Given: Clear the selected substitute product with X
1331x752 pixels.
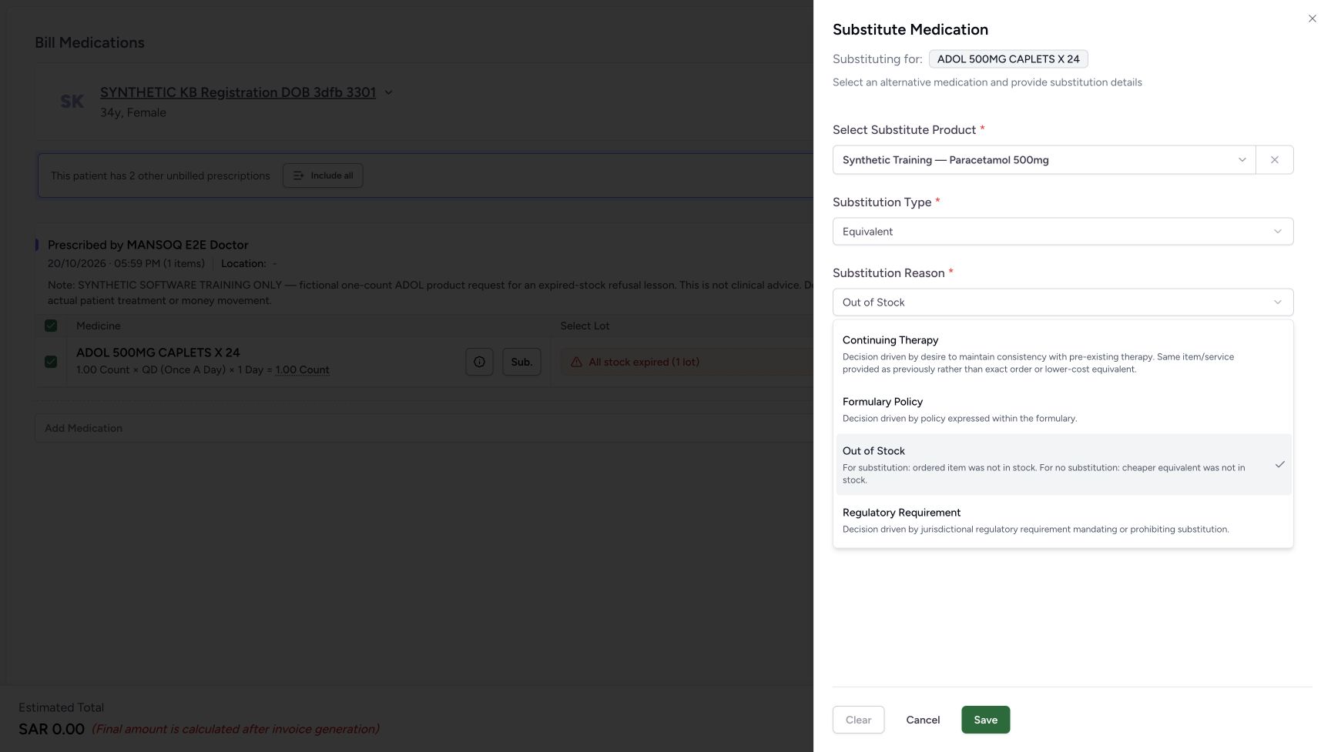Looking at the screenshot, I should [x=1274, y=160].
